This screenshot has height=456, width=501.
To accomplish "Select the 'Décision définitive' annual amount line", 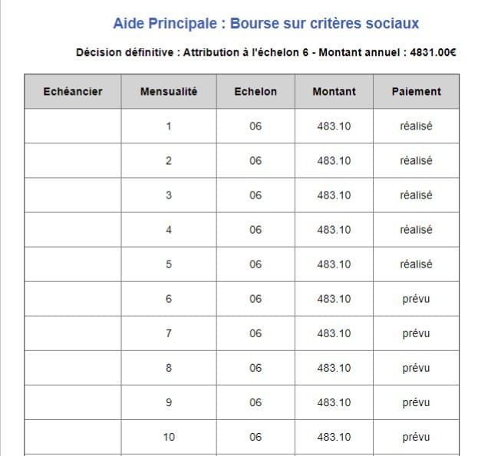I will tap(265, 52).
